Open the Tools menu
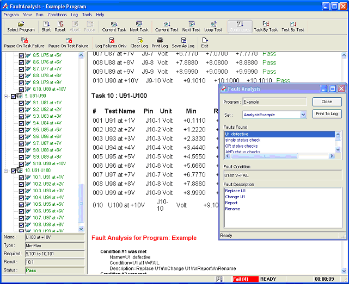Viewport: 349px width, 284px height. (87, 15)
